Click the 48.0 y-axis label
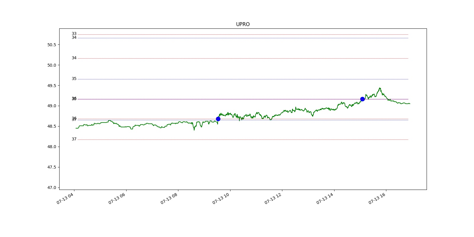474x237 pixels. (52, 147)
